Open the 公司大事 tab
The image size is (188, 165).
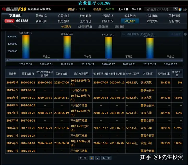(x=152, y=21)
